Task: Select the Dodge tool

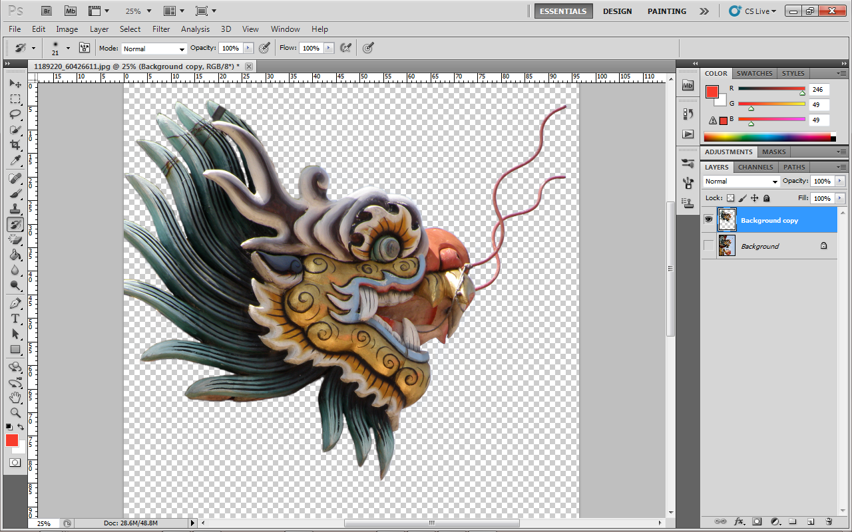Action: pos(15,285)
